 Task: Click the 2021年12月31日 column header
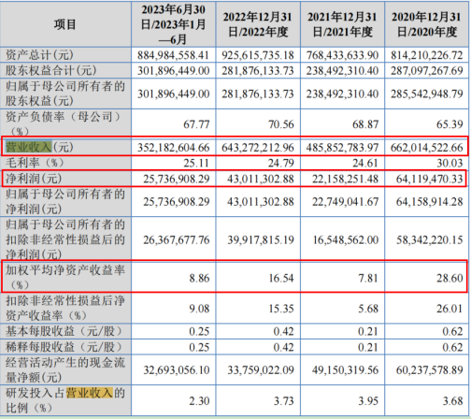pos(342,24)
